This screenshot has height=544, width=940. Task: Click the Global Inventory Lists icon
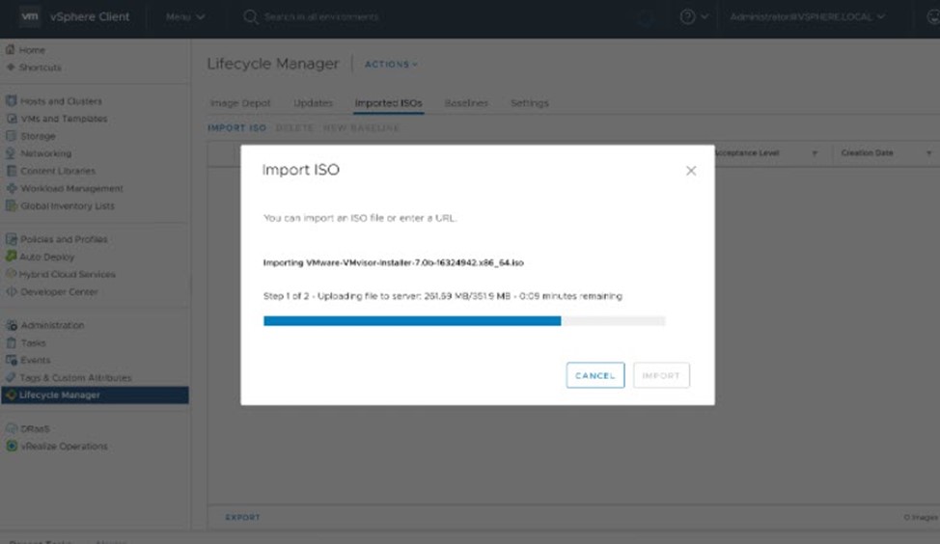point(11,205)
